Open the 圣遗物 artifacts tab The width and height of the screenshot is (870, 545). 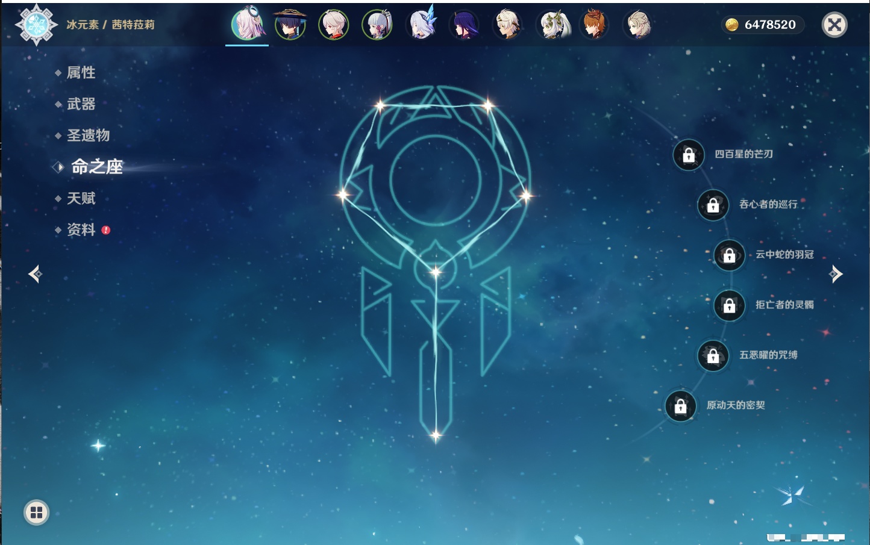pyautogui.click(x=88, y=135)
